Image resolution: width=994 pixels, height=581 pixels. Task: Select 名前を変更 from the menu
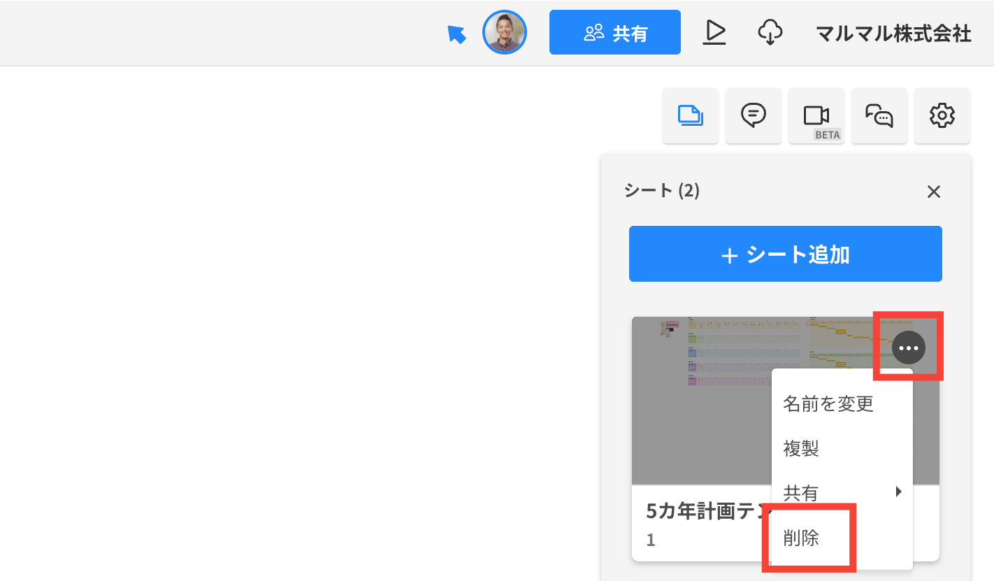tap(842, 403)
